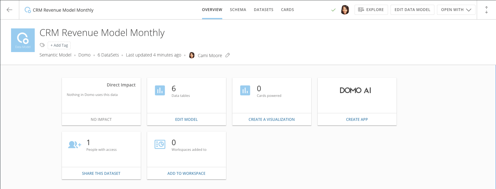496x189 pixels.
Task: Click the tag icon next to Add Tag
Action: (42, 45)
